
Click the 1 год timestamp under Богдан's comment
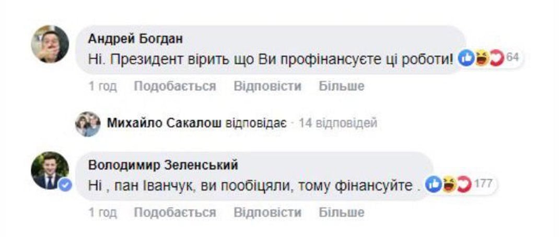[x=102, y=86]
